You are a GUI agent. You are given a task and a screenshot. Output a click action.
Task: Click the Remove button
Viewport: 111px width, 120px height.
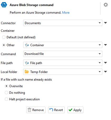pyautogui.click(x=36, y=110)
